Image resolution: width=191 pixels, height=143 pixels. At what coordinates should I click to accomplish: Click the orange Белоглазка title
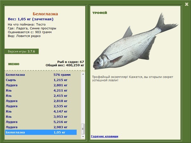pyautogui.click(x=45, y=14)
